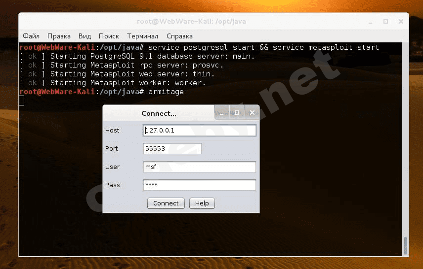Close the terminal window
423x269 pixels.
click(x=401, y=22)
